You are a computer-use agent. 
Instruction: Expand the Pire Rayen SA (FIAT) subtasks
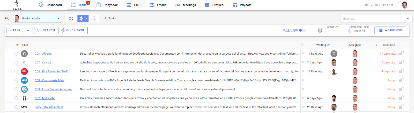coord(11,72)
